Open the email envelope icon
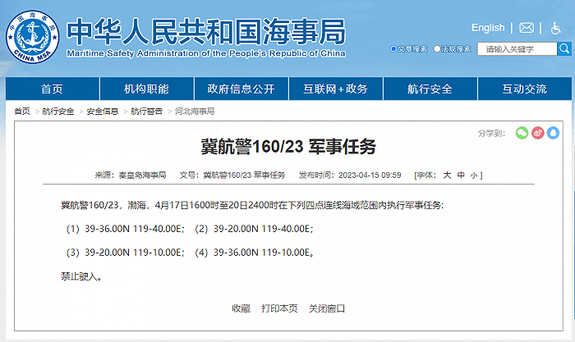The image size is (575, 342). pos(527,28)
